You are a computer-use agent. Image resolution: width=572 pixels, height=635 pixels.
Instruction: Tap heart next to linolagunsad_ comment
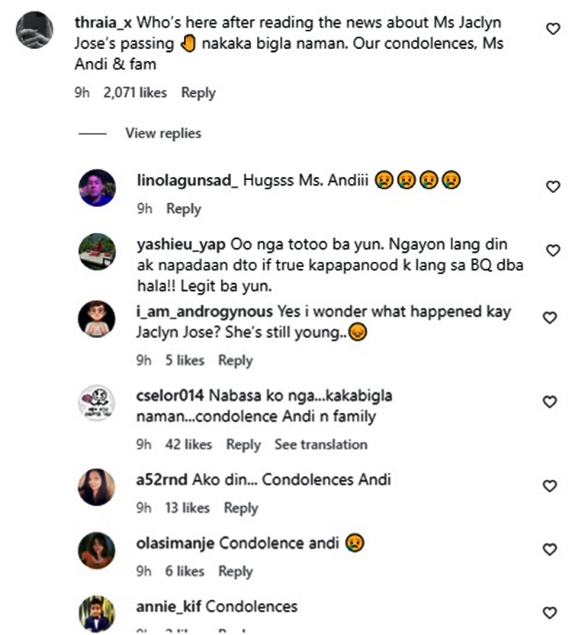click(x=554, y=186)
